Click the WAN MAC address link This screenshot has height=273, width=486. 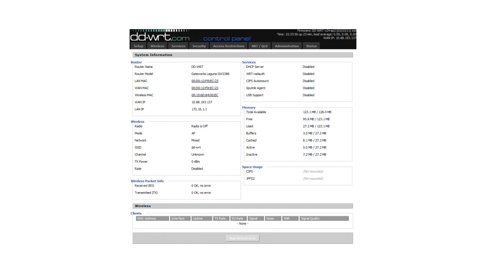pyautogui.click(x=205, y=88)
